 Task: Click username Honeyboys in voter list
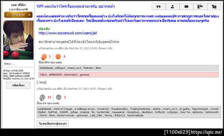pyautogui.click(x=133, y=112)
